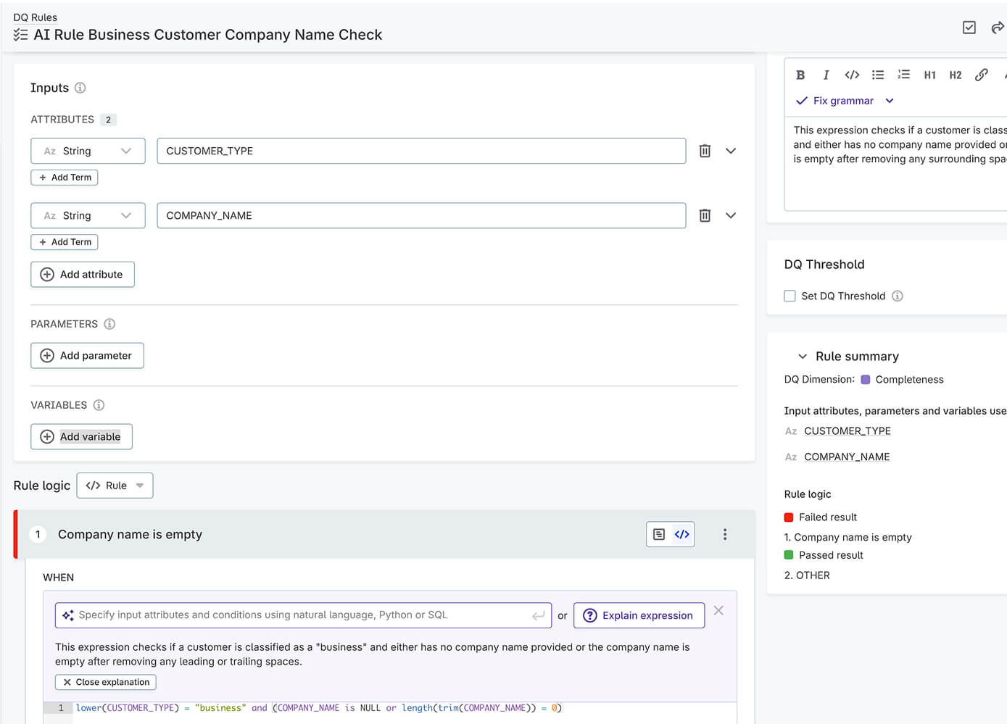The width and height of the screenshot is (1007, 724).
Task: Apply H1 heading format
Action: point(929,75)
